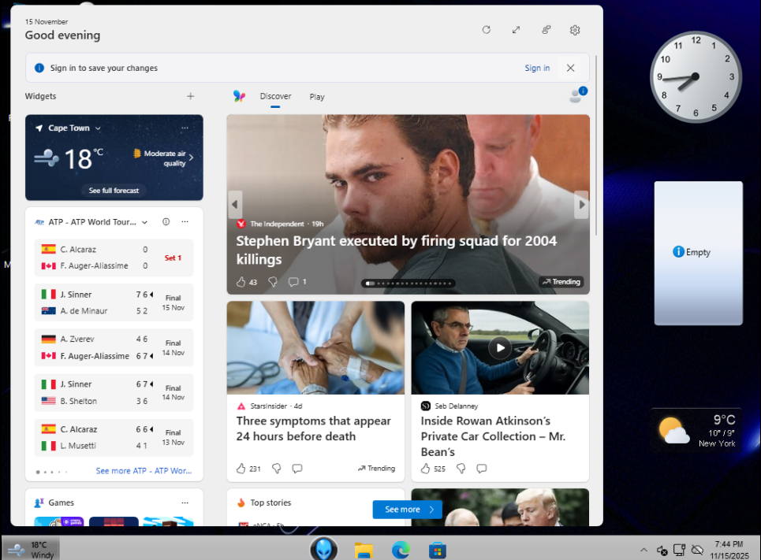
Task: Open Inside Rowan Atkinson's Car Collection article
Action: tap(493, 436)
